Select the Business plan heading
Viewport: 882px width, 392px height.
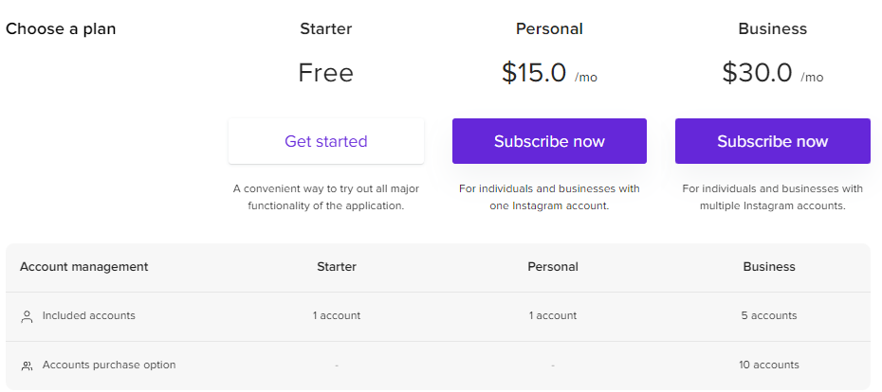pos(772,28)
